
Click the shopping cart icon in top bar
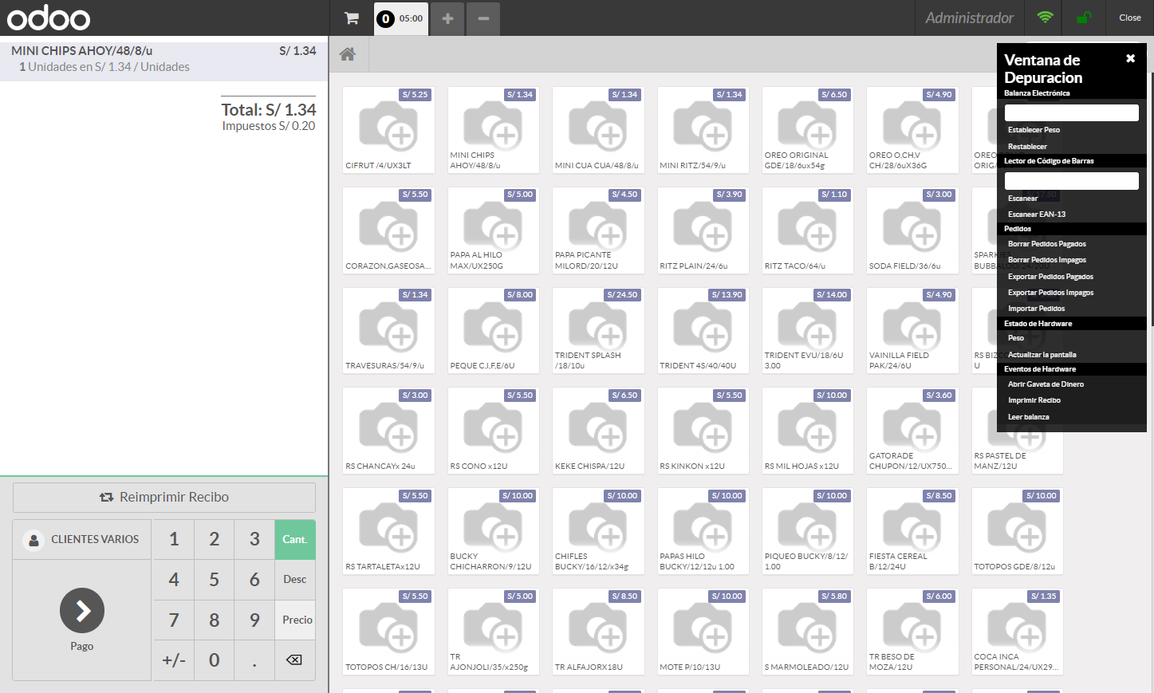[352, 18]
